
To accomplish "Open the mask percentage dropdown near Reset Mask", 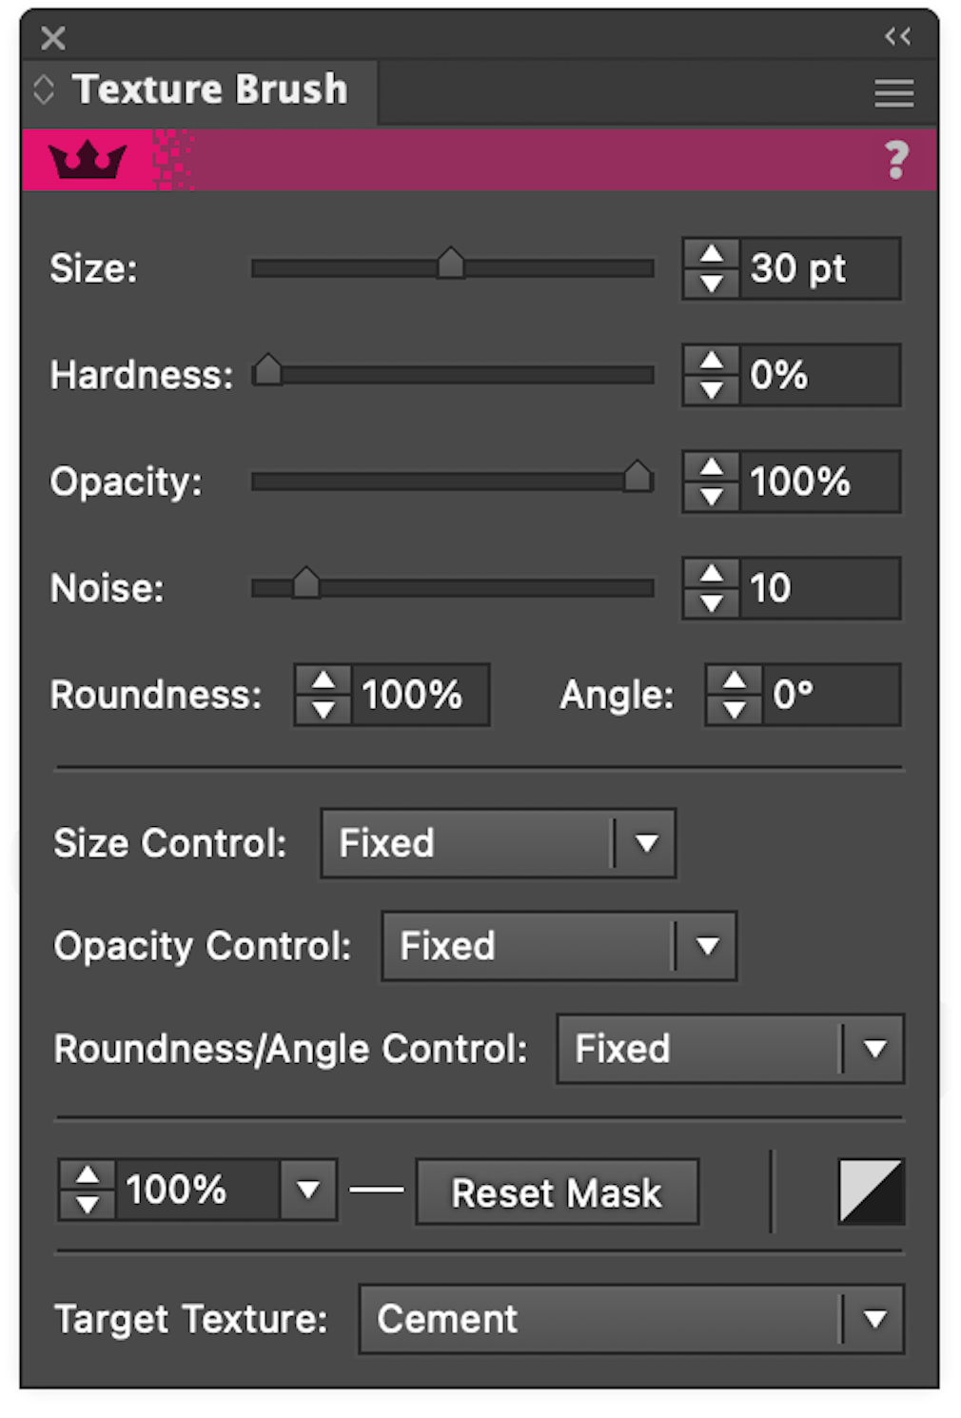I will click(308, 1190).
